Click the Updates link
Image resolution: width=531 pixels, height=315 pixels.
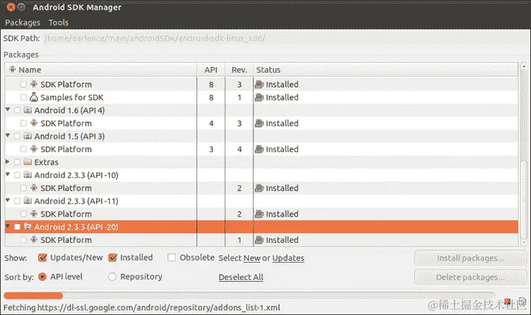tap(288, 258)
